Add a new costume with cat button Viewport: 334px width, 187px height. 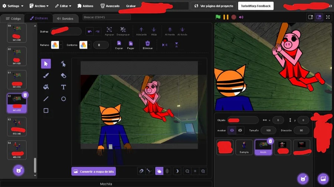pyautogui.click(x=19, y=170)
